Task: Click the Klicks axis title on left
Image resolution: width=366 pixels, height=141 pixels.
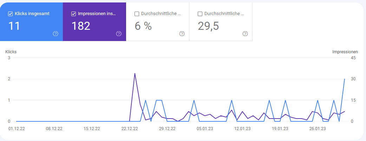Action: (11, 52)
